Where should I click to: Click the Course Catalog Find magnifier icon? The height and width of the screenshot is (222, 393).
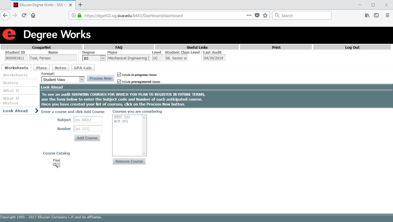(x=56, y=165)
